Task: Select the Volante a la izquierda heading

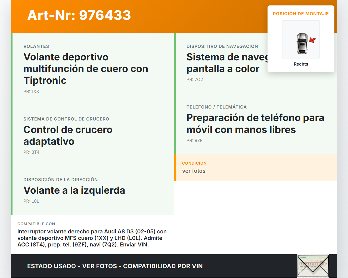Action: pos(74,190)
